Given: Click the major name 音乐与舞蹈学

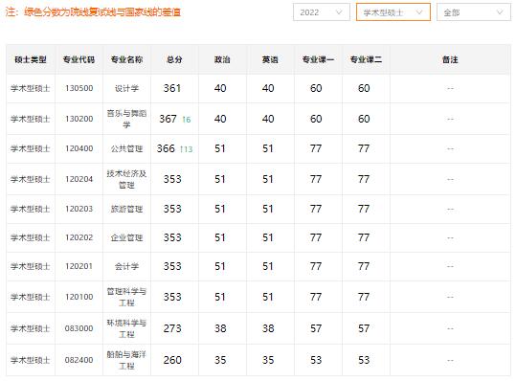Looking at the screenshot, I should [x=126, y=119].
